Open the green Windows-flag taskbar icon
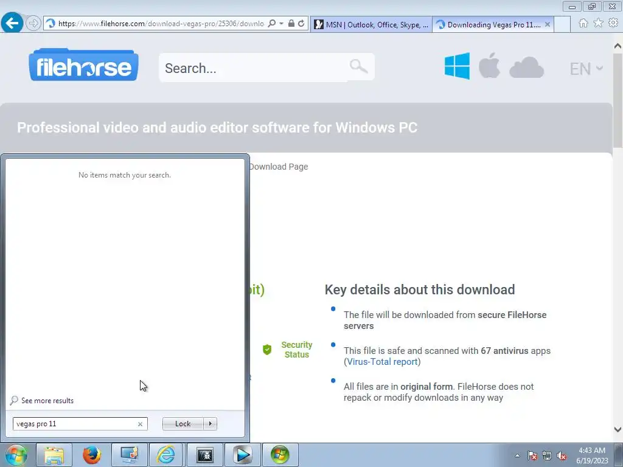Viewport: 623px width, 467px height. pyautogui.click(x=280, y=455)
